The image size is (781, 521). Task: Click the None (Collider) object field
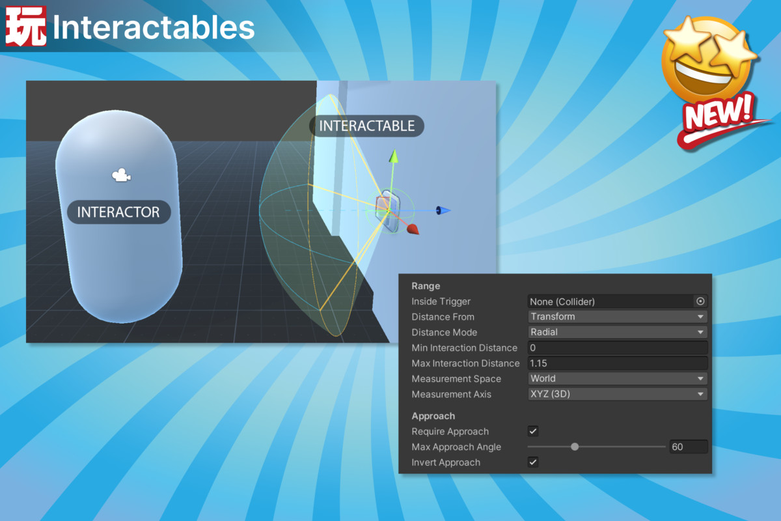pos(610,302)
